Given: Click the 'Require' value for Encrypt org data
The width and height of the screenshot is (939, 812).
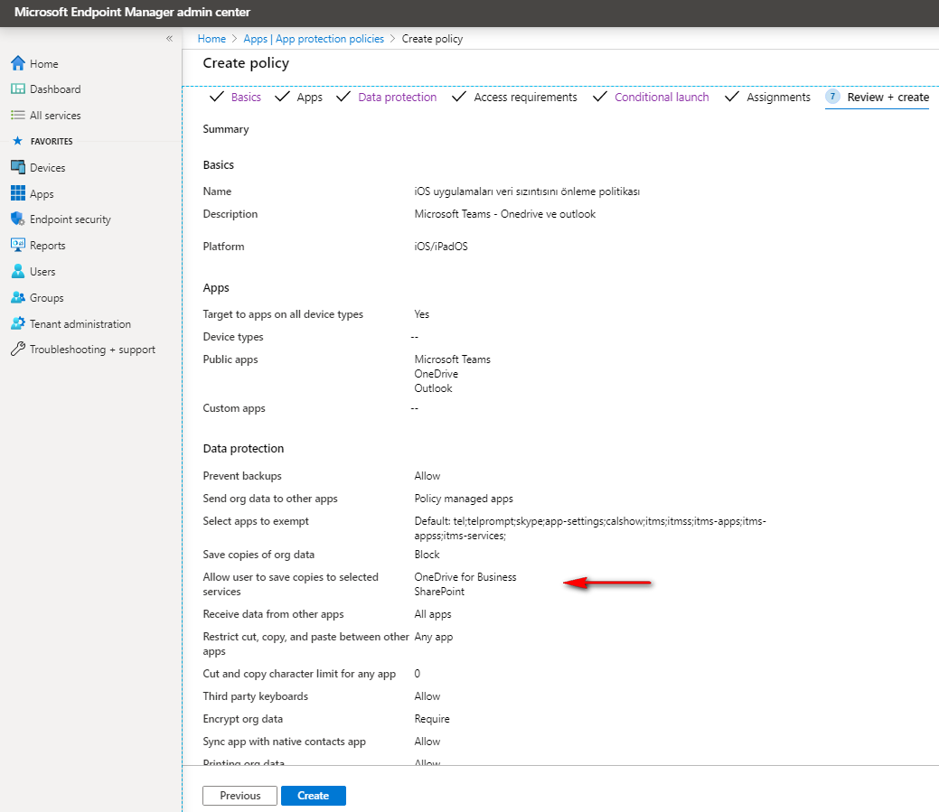Looking at the screenshot, I should (432, 719).
